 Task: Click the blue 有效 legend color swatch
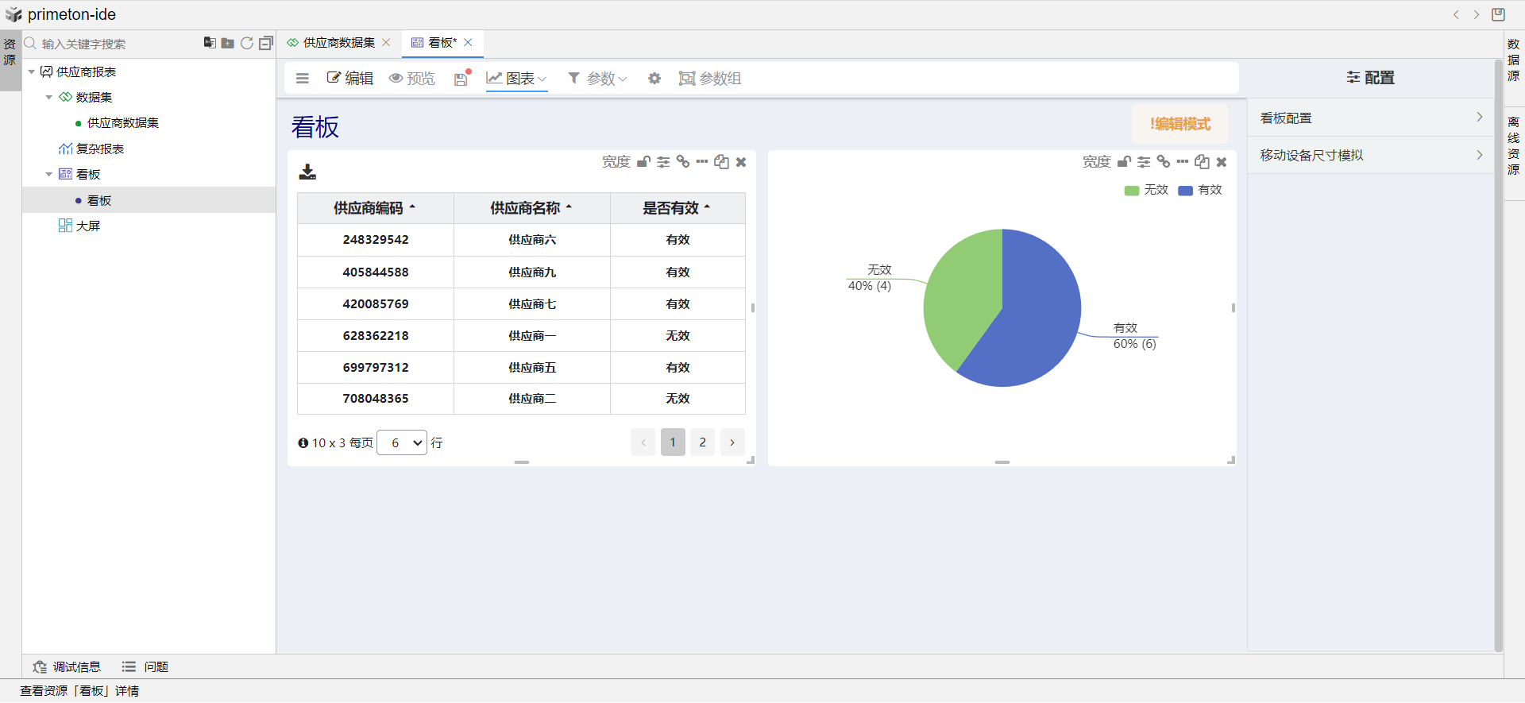coord(1185,191)
